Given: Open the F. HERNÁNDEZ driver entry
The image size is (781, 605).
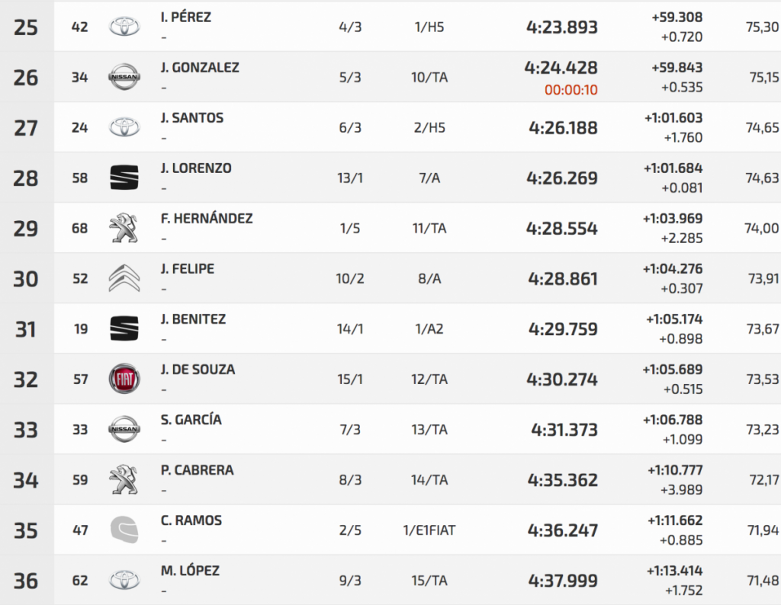Looking at the screenshot, I should 207,219.
